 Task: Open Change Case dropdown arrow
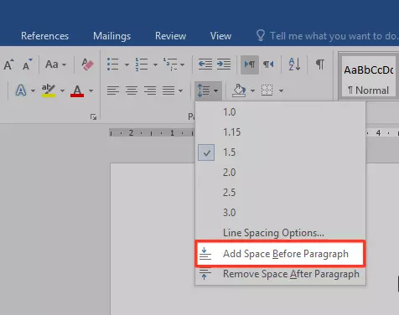[64, 65]
